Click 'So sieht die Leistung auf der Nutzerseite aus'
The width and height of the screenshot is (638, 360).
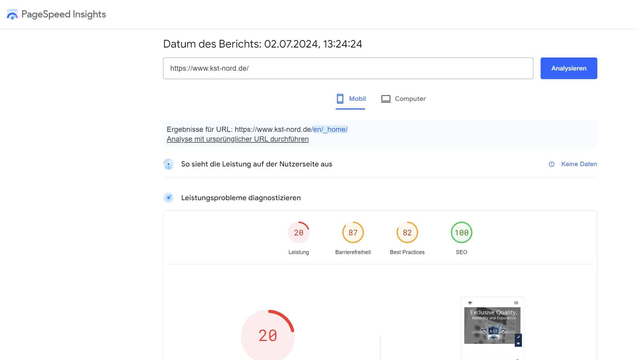257,164
